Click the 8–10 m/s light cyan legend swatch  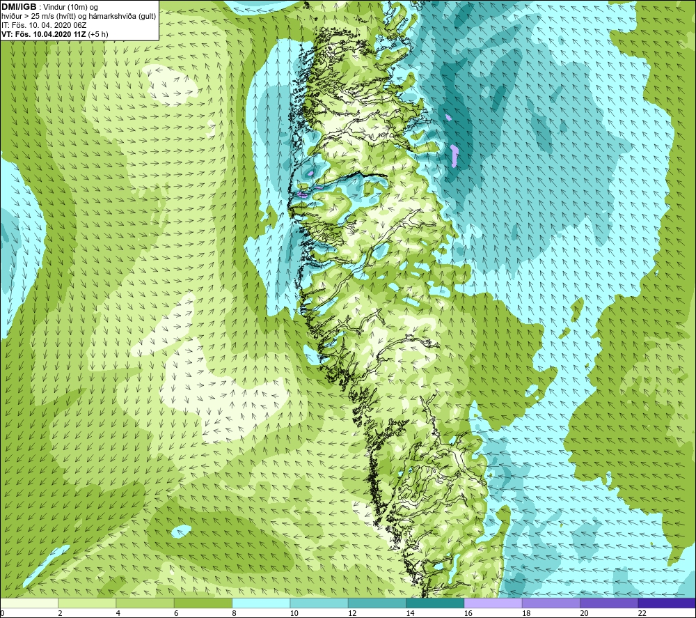point(261,603)
